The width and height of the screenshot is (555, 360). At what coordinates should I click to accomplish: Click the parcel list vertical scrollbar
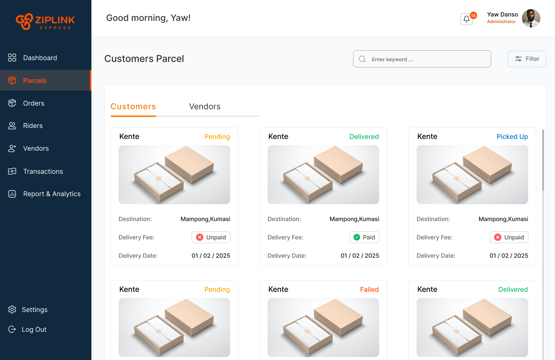(x=543, y=160)
